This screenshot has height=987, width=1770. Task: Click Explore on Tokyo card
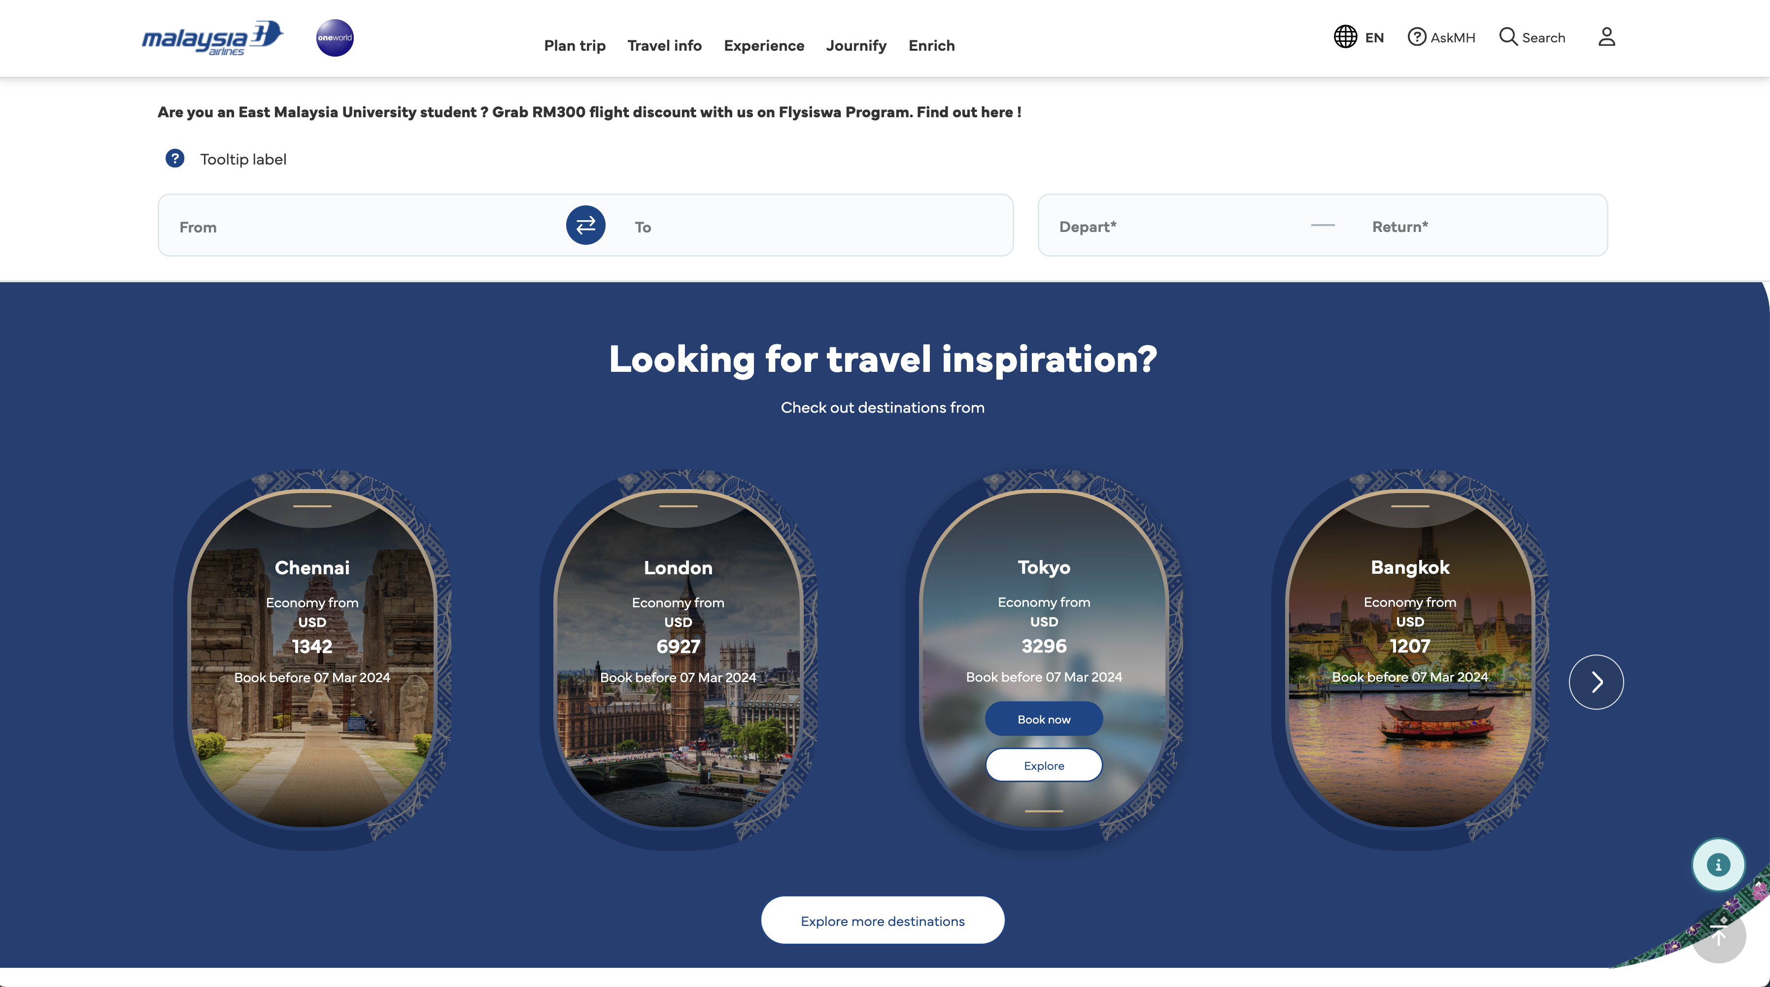pyautogui.click(x=1044, y=765)
